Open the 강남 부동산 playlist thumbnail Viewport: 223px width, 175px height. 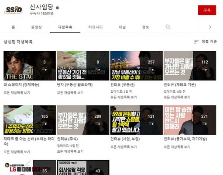point(137,66)
